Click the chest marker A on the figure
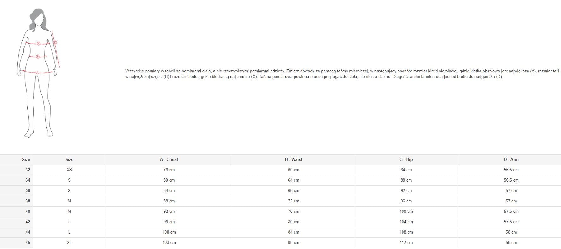 (39, 44)
